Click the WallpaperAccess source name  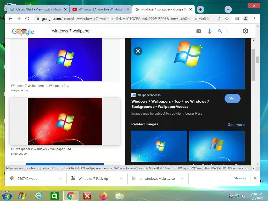(x=149, y=95)
